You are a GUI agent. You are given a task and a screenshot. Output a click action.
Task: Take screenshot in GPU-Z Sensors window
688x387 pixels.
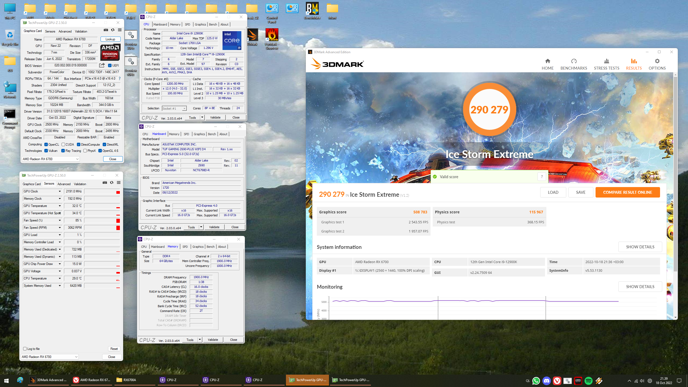pos(105,183)
